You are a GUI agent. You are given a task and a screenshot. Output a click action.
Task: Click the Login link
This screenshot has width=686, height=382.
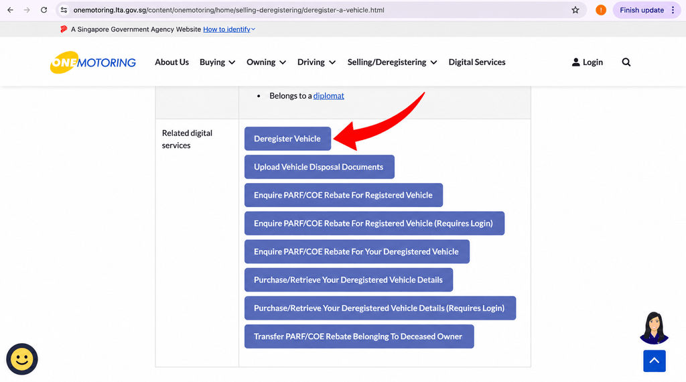pyautogui.click(x=592, y=62)
